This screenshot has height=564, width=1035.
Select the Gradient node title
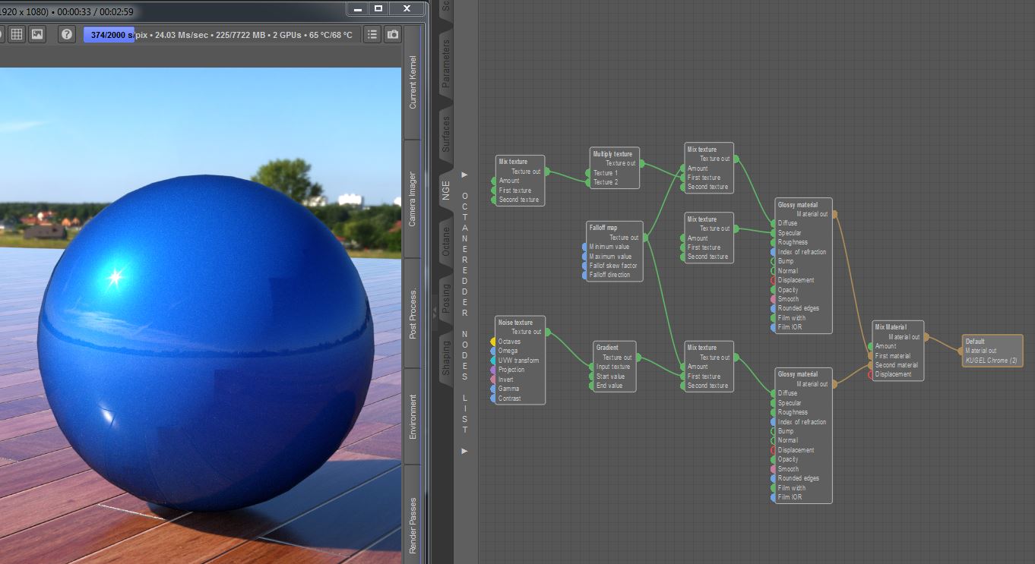point(607,348)
